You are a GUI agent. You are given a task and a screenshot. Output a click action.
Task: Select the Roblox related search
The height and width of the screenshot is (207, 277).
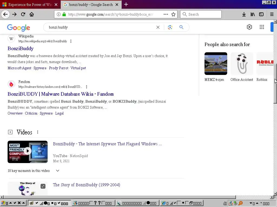pos(265,67)
